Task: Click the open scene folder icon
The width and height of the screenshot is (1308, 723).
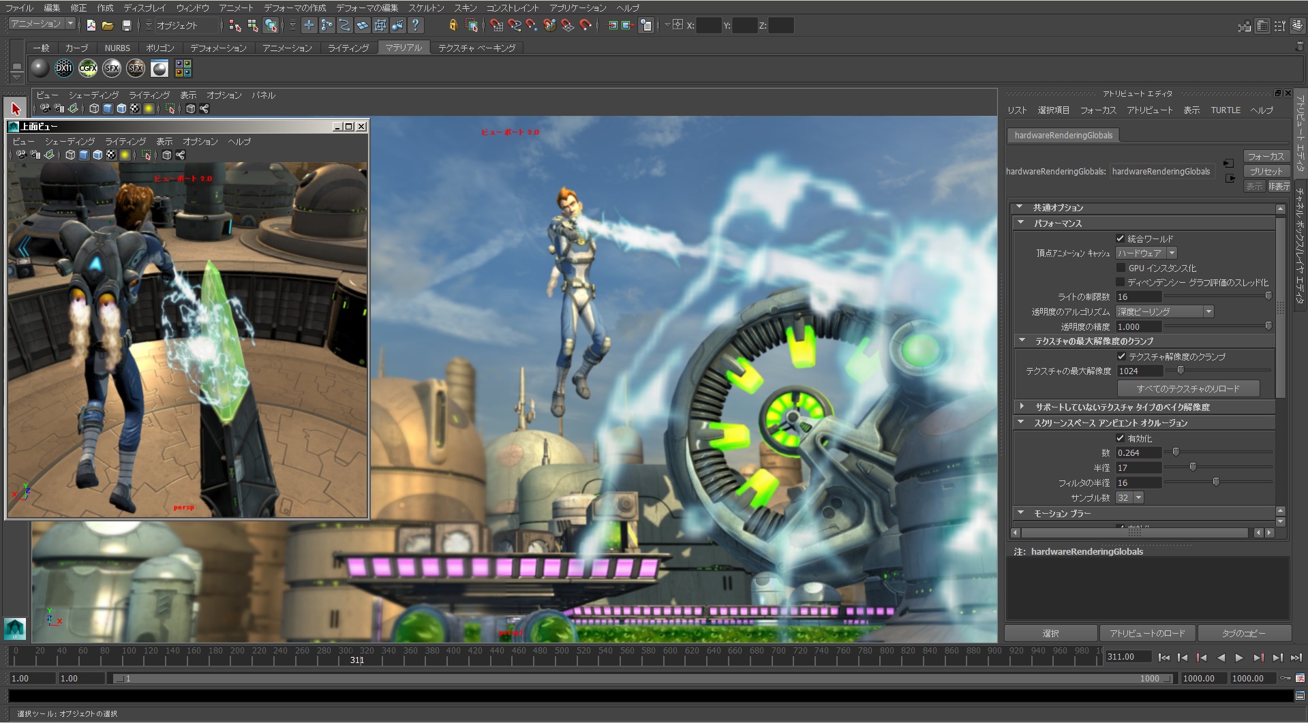Action: coord(108,26)
